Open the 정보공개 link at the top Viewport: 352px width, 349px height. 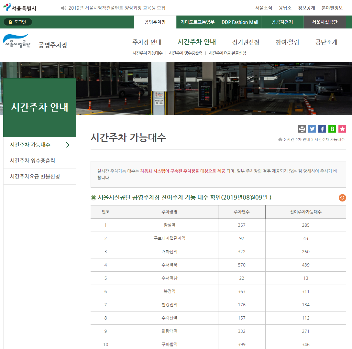[306, 7]
